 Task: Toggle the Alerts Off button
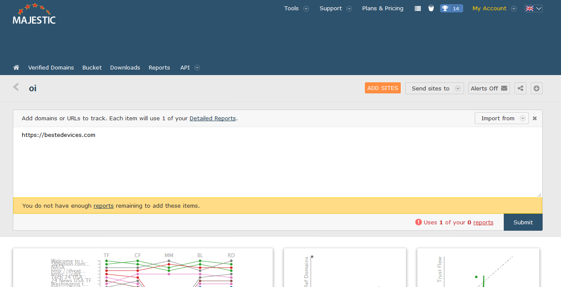click(489, 88)
